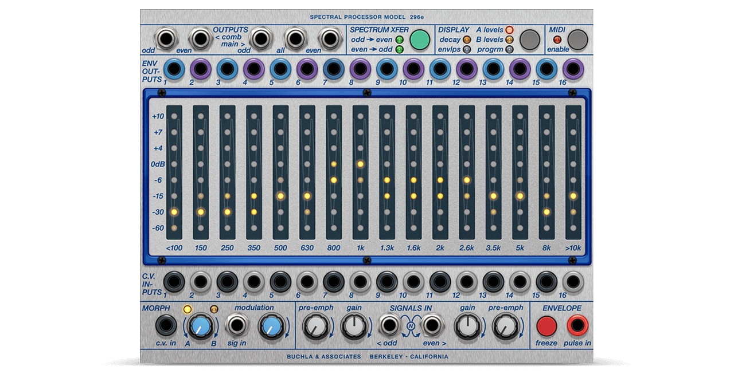Click the blue Morph A/B knob

(x=200, y=327)
